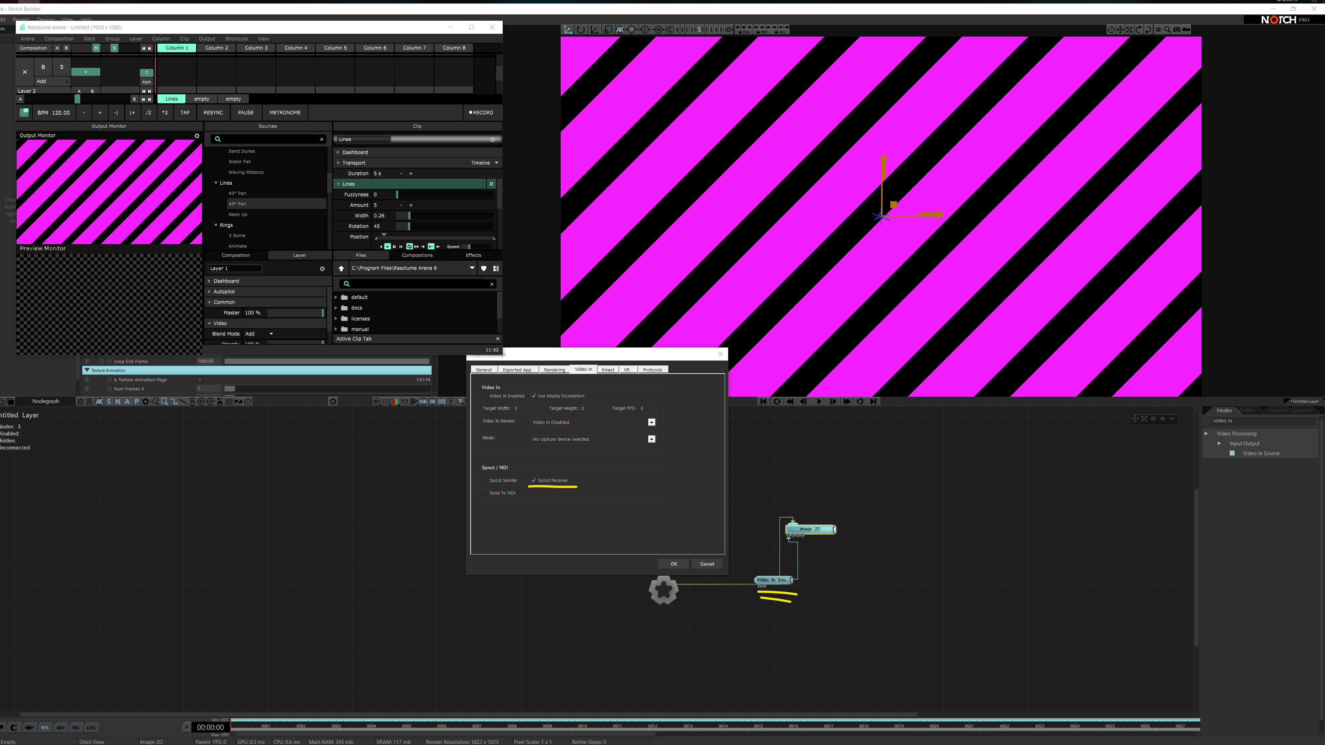The height and width of the screenshot is (745, 1325).
Task: Uncheck the Spout Receiver checkbox
Action: (x=533, y=480)
